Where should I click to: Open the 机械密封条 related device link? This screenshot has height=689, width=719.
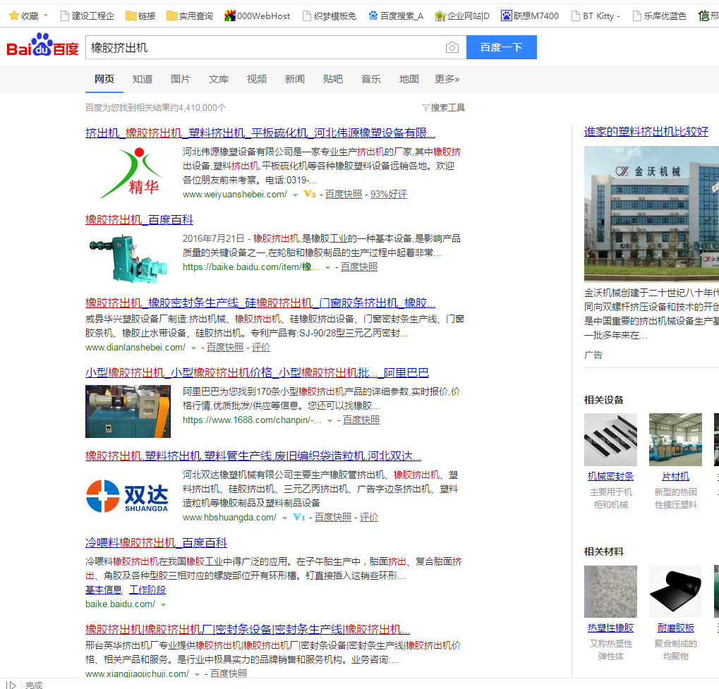(610, 477)
